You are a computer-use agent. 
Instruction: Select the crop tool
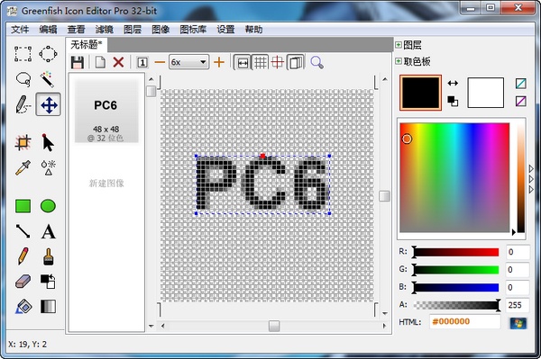tap(23, 142)
